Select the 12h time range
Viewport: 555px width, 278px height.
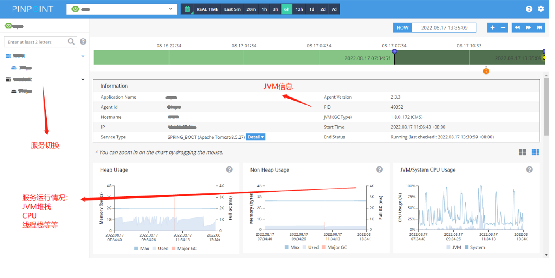[299, 9]
